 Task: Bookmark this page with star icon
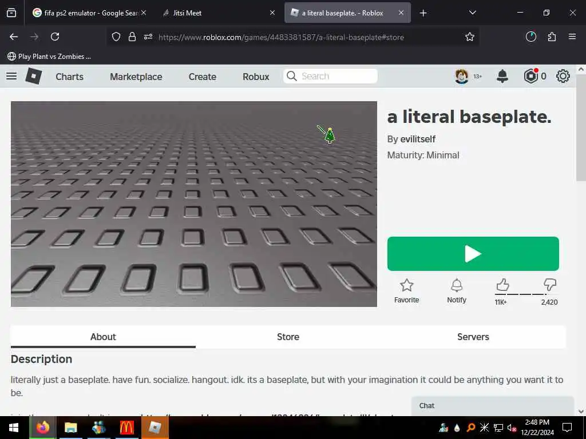[470, 37]
